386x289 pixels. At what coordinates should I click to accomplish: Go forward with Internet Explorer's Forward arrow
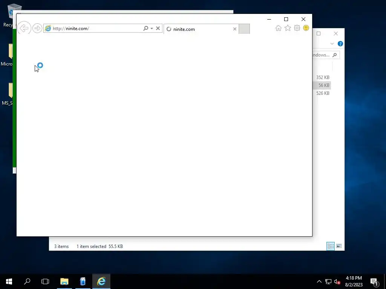[37, 28]
